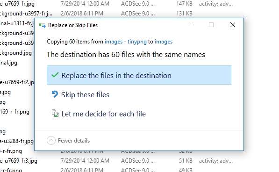This screenshot has width=279, height=172.
Task: Click the Fewer details chevron circle icon
Action: tap(51, 141)
